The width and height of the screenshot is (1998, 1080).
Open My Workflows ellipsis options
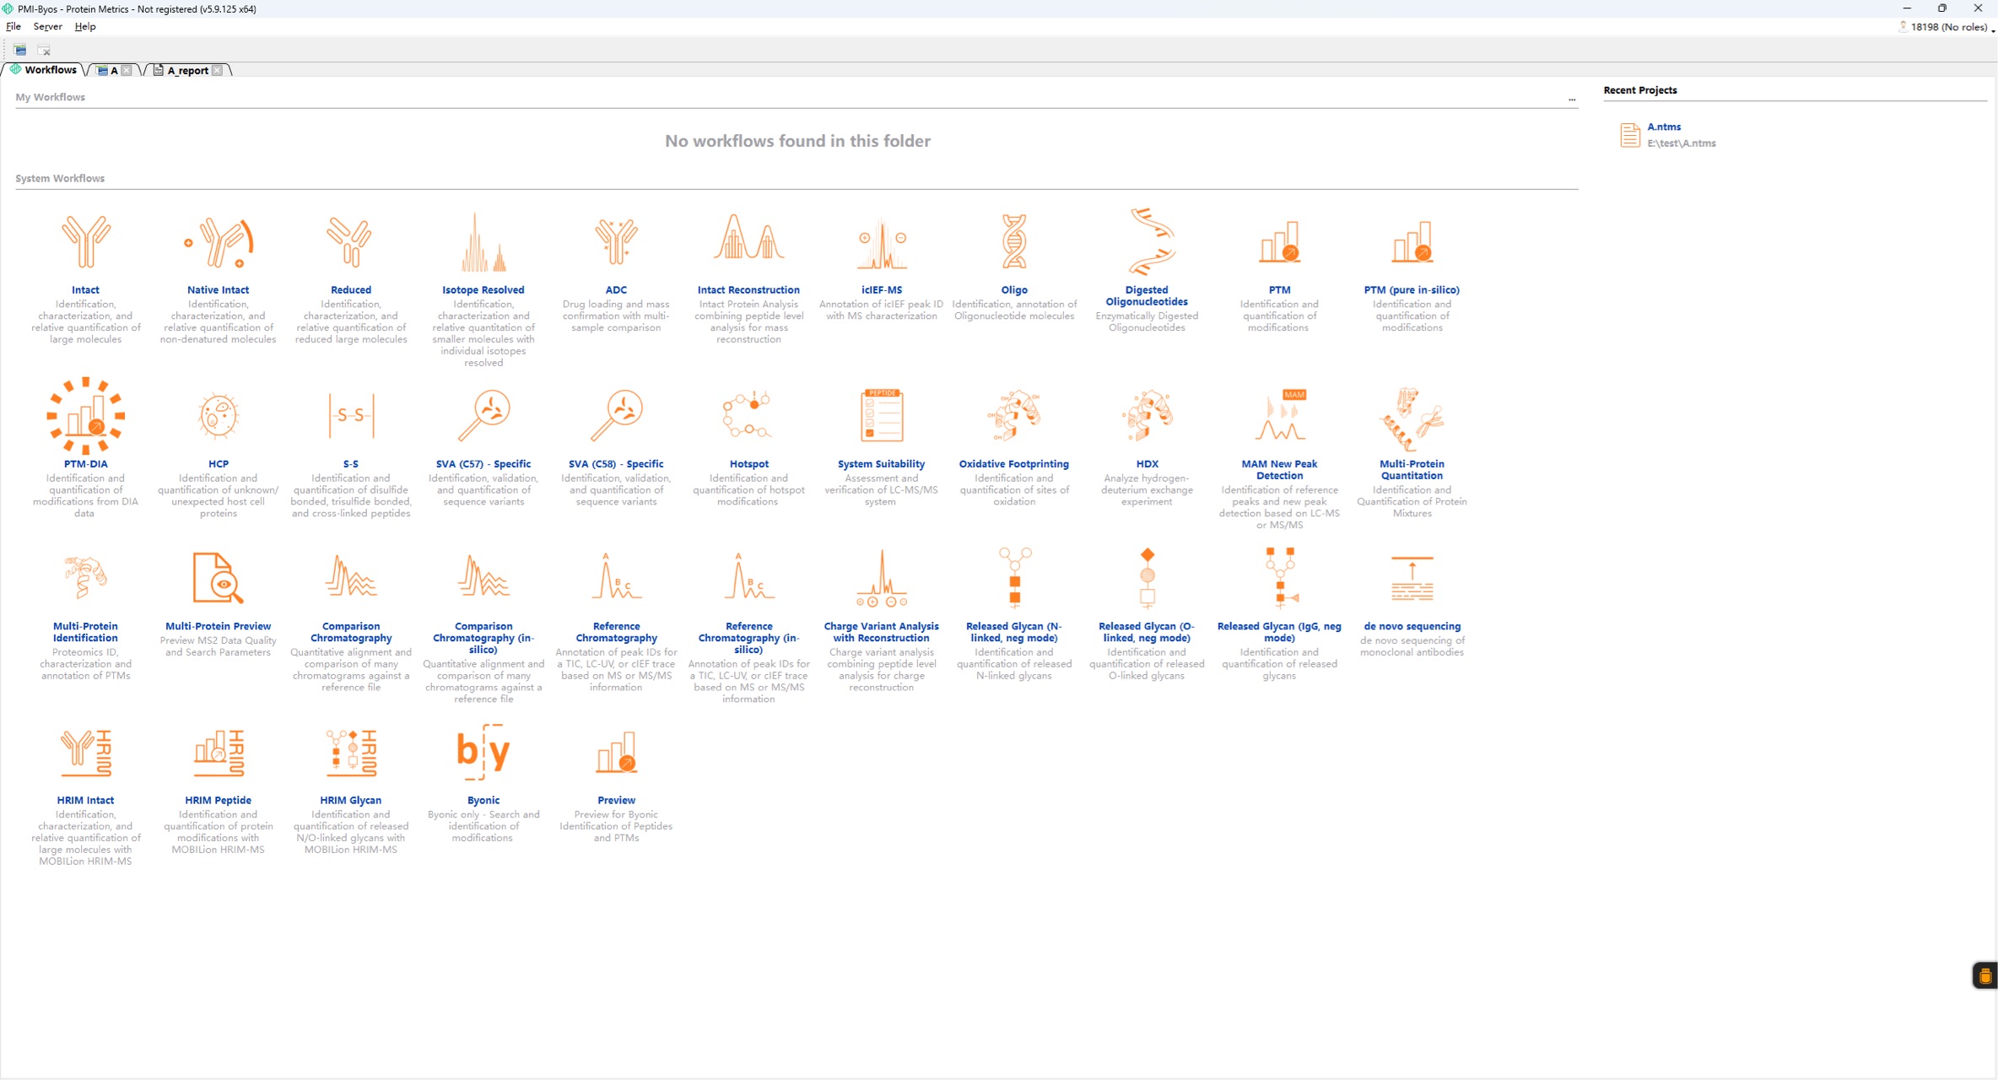(1572, 98)
